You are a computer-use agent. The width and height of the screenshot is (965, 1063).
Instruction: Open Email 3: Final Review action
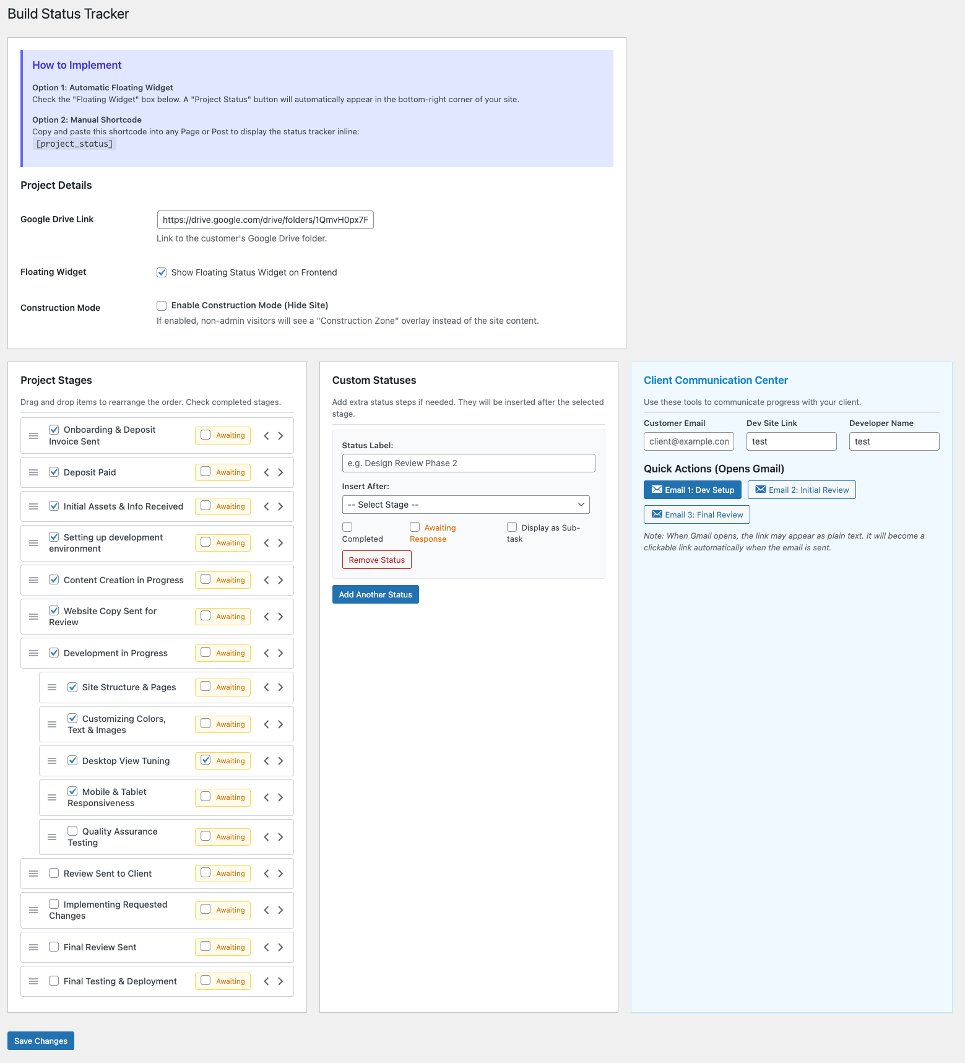pyautogui.click(x=696, y=514)
